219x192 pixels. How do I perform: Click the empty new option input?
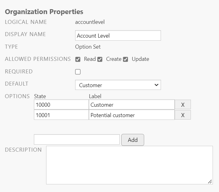coord(77,139)
